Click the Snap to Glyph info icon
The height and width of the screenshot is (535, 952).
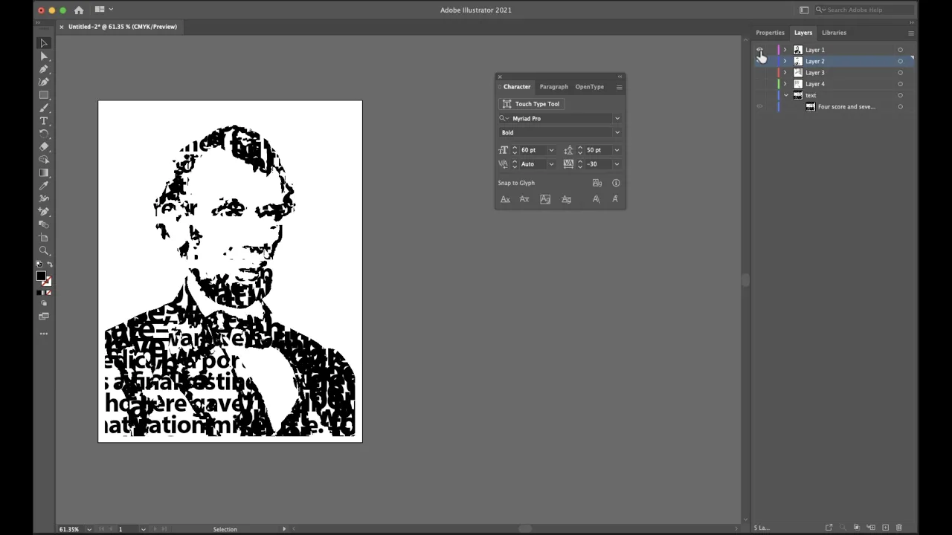point(616,183)
